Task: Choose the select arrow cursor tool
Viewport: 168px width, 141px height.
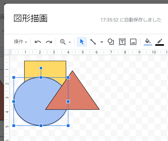Action: click(x=82, y=42)
